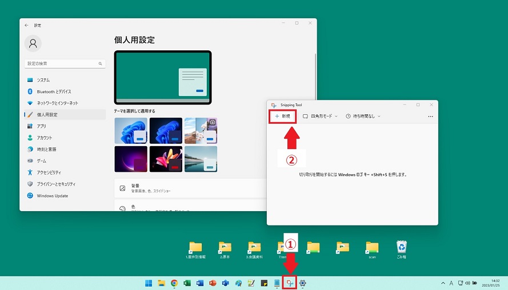This screenshot has width=508, height=290.
Task: Open Google Chrome from the taskbar
Action: click(174, 283)
